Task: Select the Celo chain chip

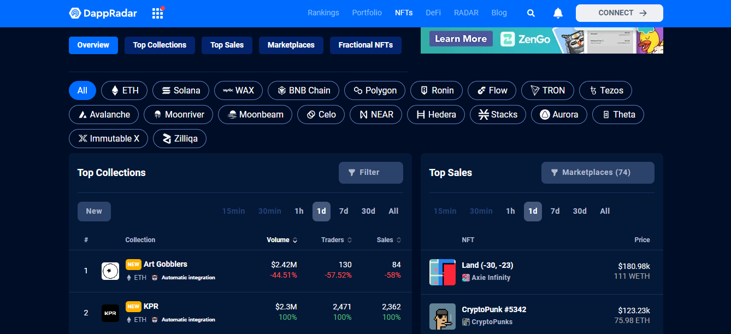Action: point(321,114)
